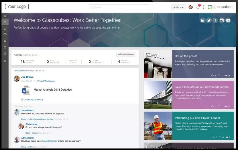Click the headquarters building thumbnail

click(158, 95)
